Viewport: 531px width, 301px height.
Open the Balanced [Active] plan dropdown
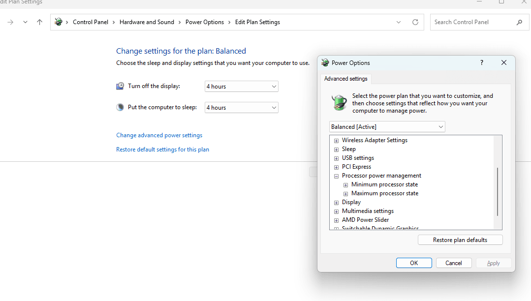(387, 127)
